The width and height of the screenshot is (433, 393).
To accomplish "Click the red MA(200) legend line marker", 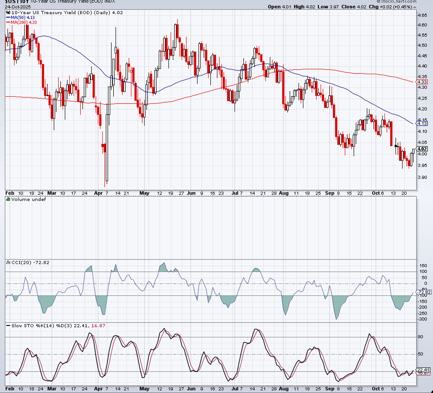I will click(x=8, y=23).
